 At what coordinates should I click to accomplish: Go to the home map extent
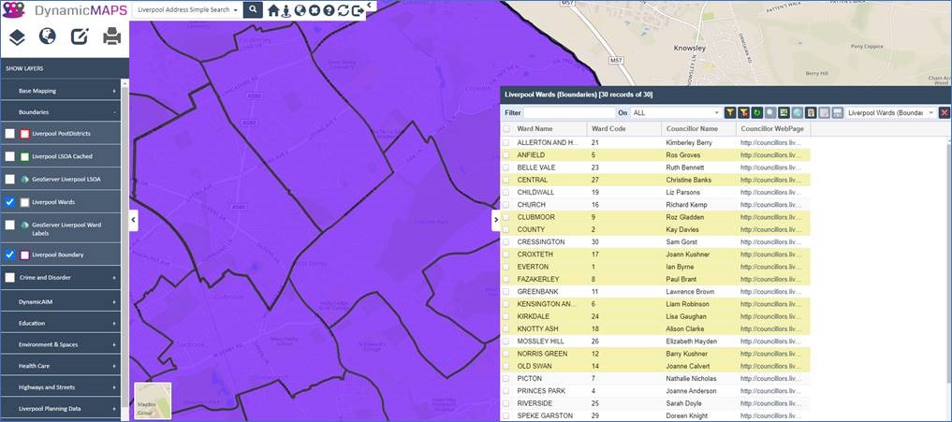click(273, 10)
